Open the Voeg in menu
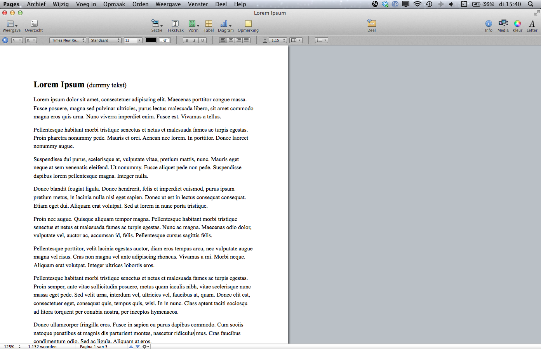This screenshot has width=541, height=349. (86, 4)
